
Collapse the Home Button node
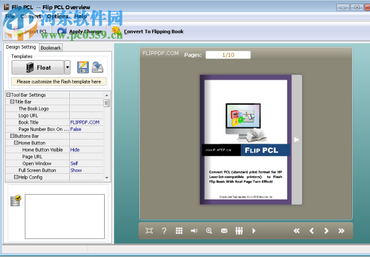16,143
